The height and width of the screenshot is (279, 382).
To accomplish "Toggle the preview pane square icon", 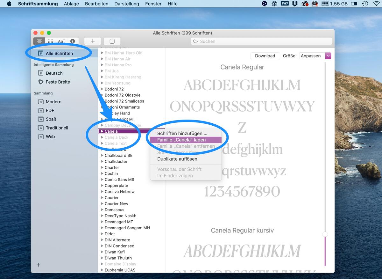I will pyautogui.click(x=112, y=41).
